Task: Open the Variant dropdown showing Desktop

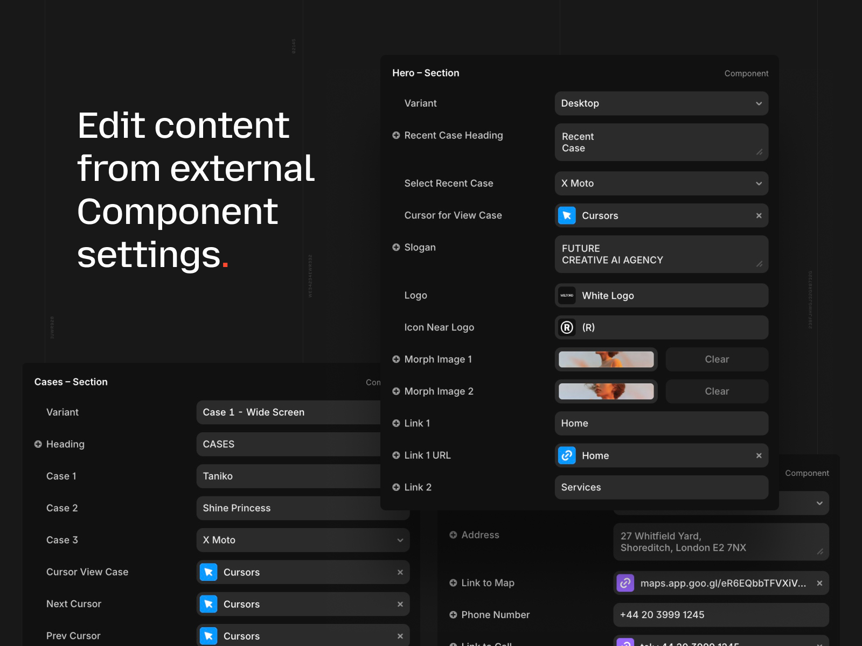Action: [x=661, y=103]
